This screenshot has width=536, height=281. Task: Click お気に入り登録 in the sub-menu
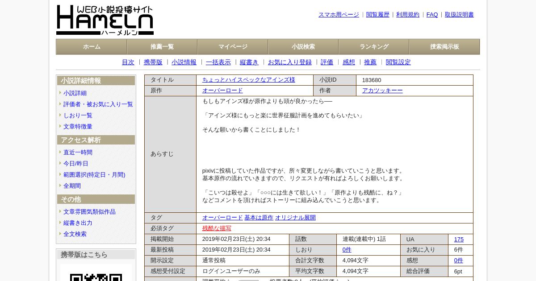[x=290, y=62]
